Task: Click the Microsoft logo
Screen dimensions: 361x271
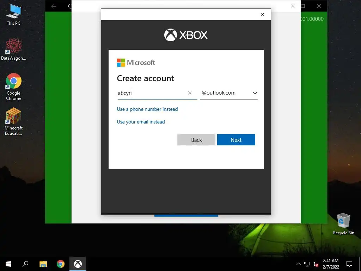Action: 136,63
